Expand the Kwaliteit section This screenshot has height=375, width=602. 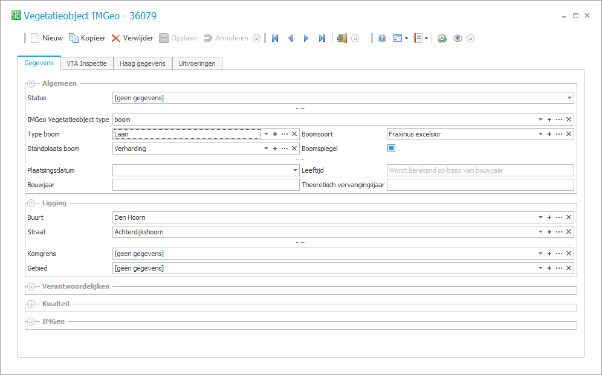point(31,304)
